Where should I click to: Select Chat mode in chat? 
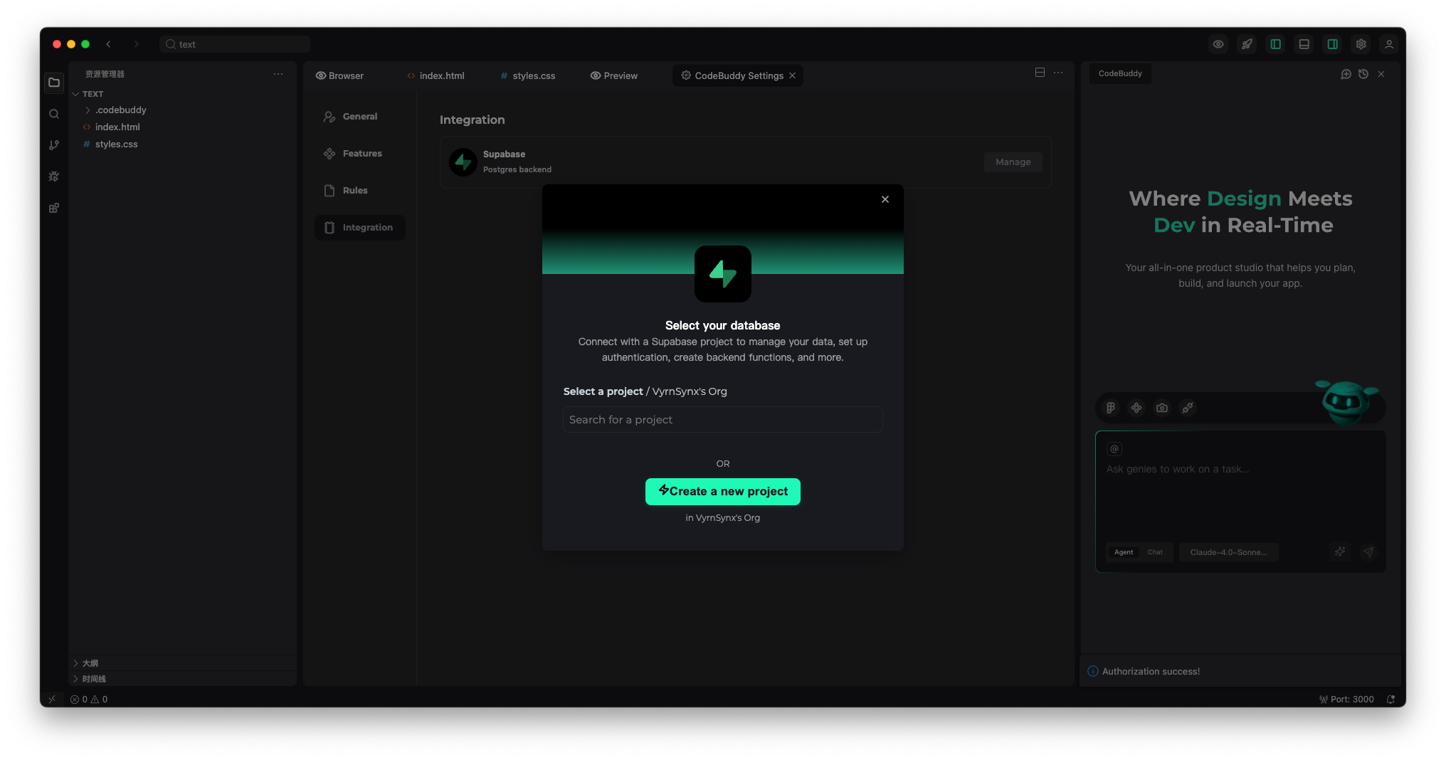pos(1155,552)
